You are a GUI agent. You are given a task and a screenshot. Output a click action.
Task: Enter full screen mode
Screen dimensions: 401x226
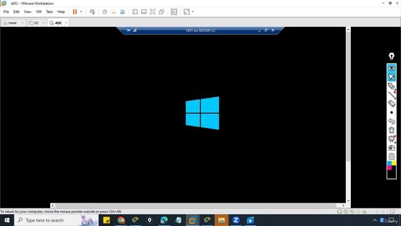coord(152,12)
